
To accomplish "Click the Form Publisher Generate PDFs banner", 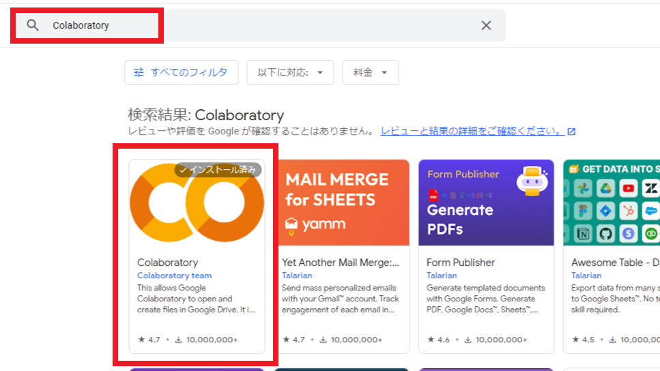I will click(x=486, y=203).
